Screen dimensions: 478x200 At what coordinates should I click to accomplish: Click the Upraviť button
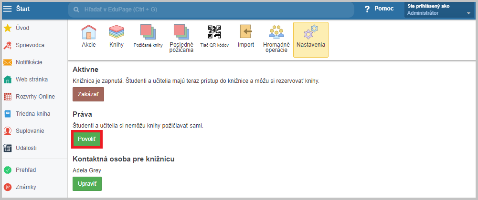pos(87,184)
